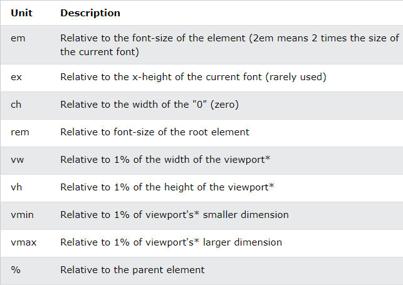Click the x-height description for ex

coord(193,77)
